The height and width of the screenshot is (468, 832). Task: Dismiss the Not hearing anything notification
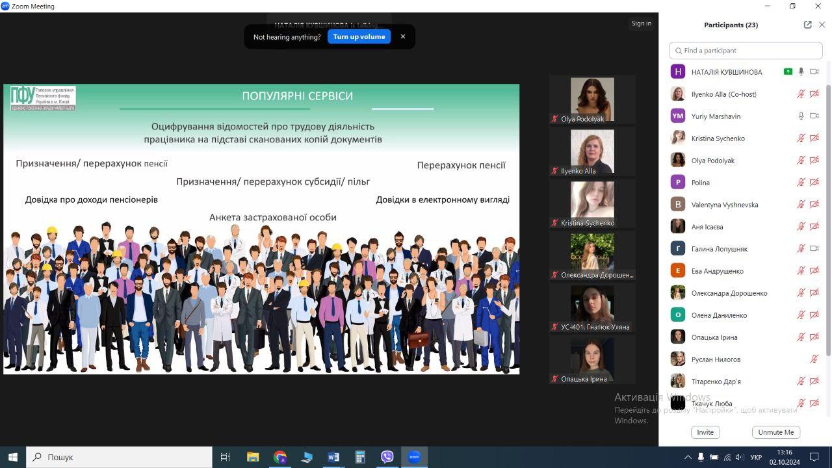coord(403,37)
